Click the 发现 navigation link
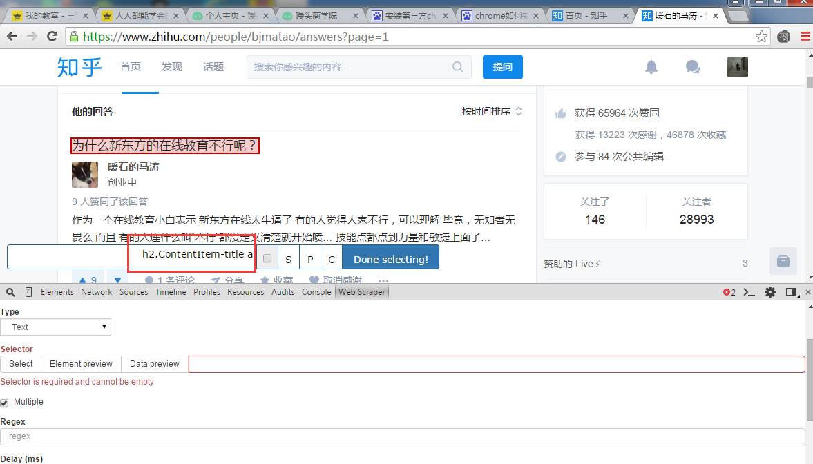813x464 pixels. pyautogui.click(x=171, y=67)
